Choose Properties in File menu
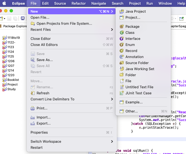This screenshot has width=186, height=154. click(x=72, y=132)
